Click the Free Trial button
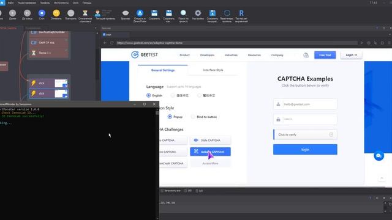This screenshot has width=392, height=220. click(x=325, y=55)
